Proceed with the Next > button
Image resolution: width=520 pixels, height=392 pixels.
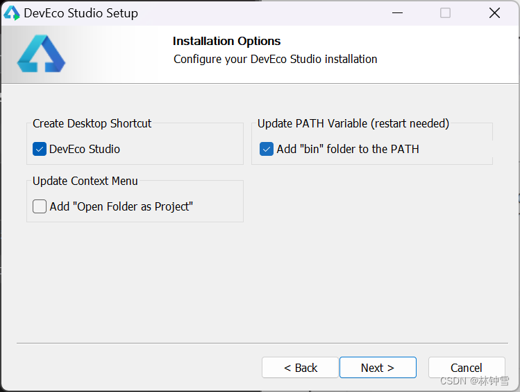coord(378,368)
